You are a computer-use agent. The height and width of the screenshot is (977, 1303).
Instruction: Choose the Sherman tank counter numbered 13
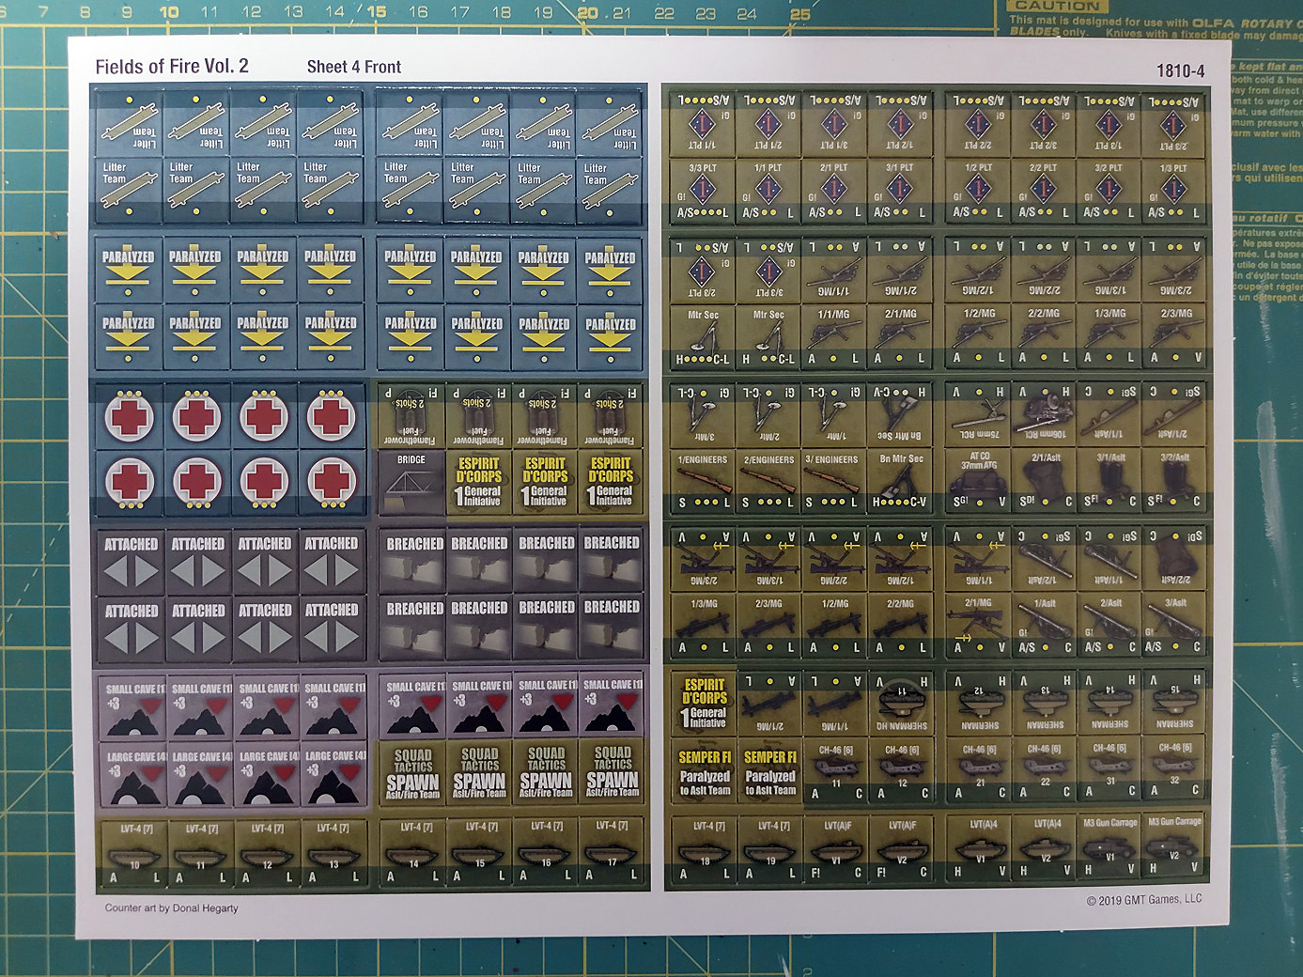[1046, 703]
